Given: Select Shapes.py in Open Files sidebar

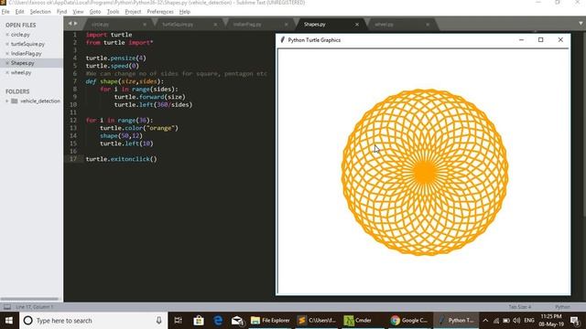Looking at the screenshot, I should click(22, 63).
